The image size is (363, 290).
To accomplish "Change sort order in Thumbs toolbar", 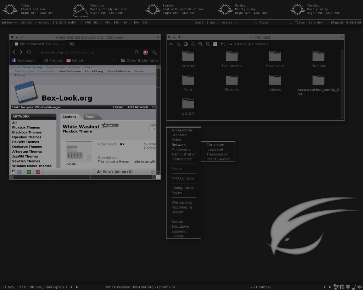I will pyautogui.click(x=223, y=44).
